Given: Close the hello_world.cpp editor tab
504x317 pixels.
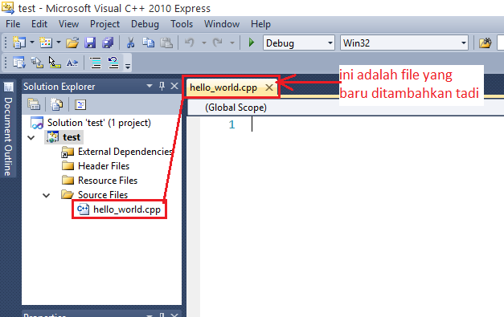Looking at the screenshot, I should [x=269, y=87].
